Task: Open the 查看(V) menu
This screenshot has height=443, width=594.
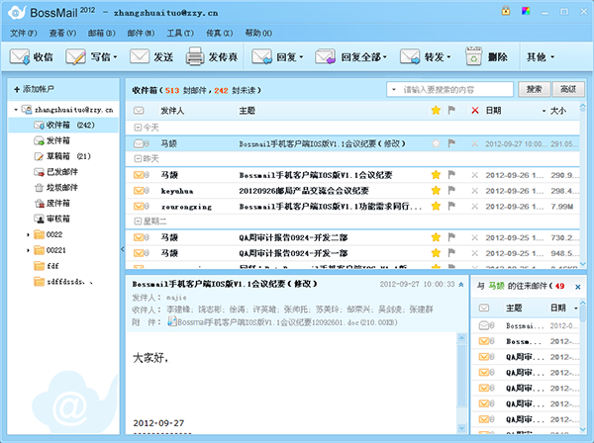Action: [x=62, y=34]
